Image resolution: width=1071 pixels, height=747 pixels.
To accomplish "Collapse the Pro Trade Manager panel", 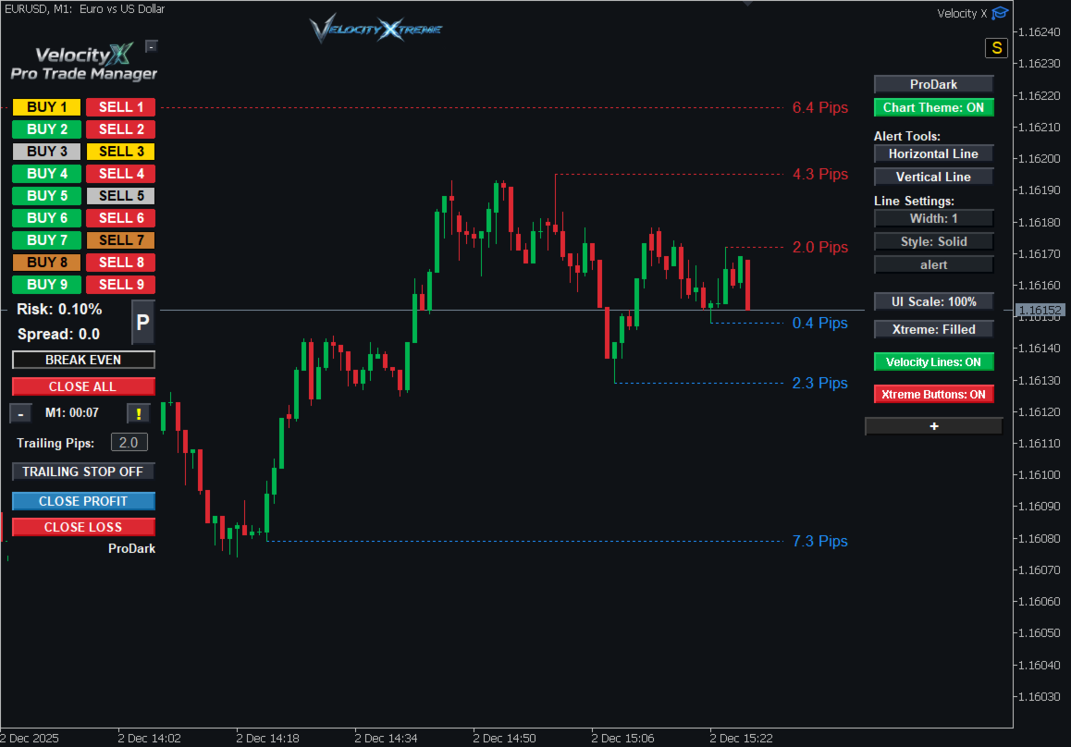I will coord(152,46).
